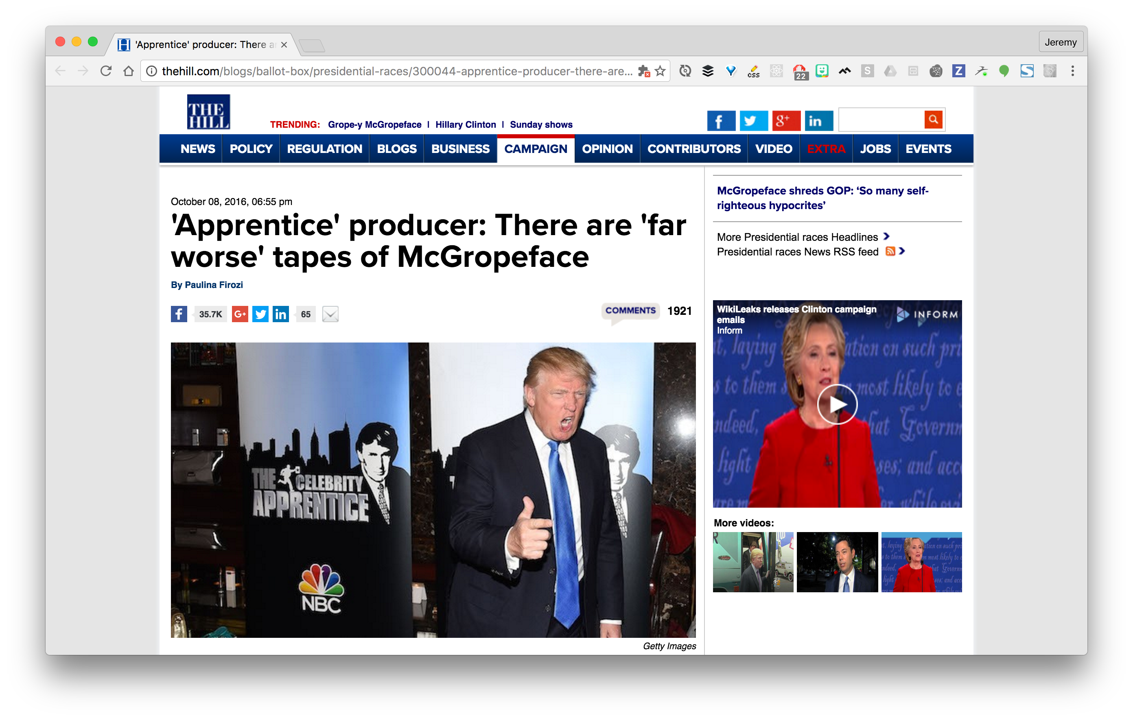Open the middle More videos thumbnail

pos(837,562)
